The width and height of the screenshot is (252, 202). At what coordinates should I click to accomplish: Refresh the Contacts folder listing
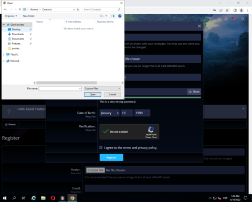point(78,9)
